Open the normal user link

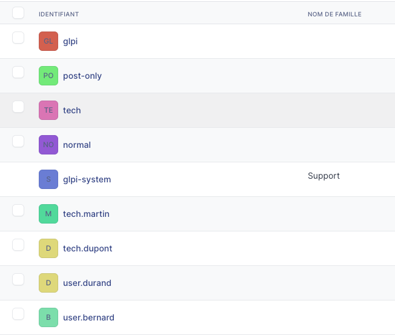click(x=77, y=145)
